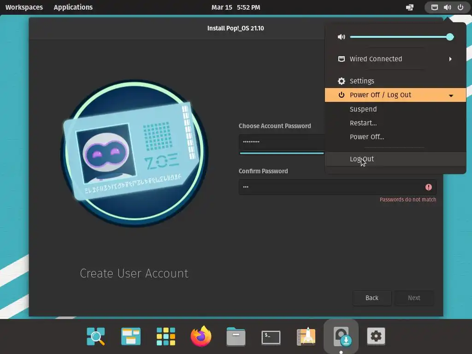The height and width of the screenshot is (354, 472).
Task: Click the power icon in top bar
Action: tap(460, 7)
